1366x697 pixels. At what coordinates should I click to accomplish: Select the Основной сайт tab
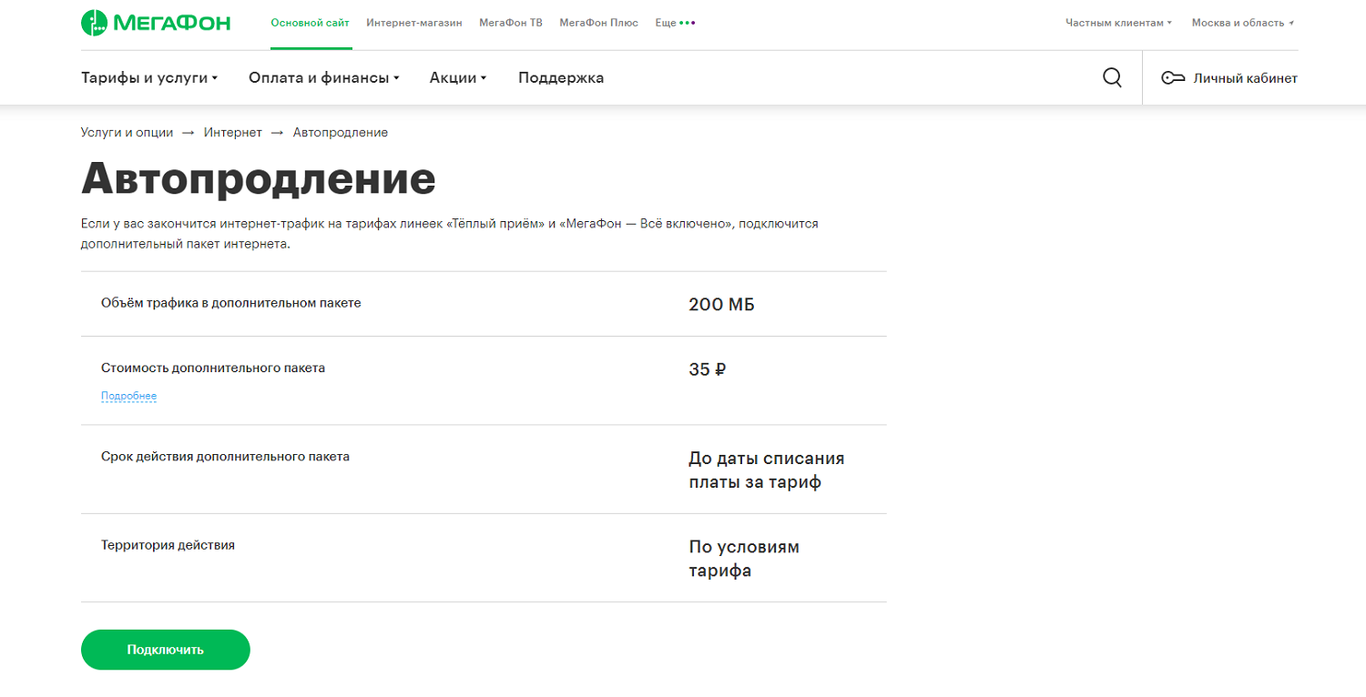coord(310,23)
